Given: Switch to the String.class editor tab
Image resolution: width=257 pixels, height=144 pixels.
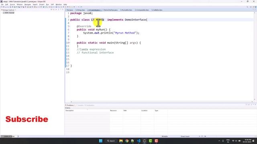Looking at the screenshot, I should pyautogui.click(x=80, y=10).
